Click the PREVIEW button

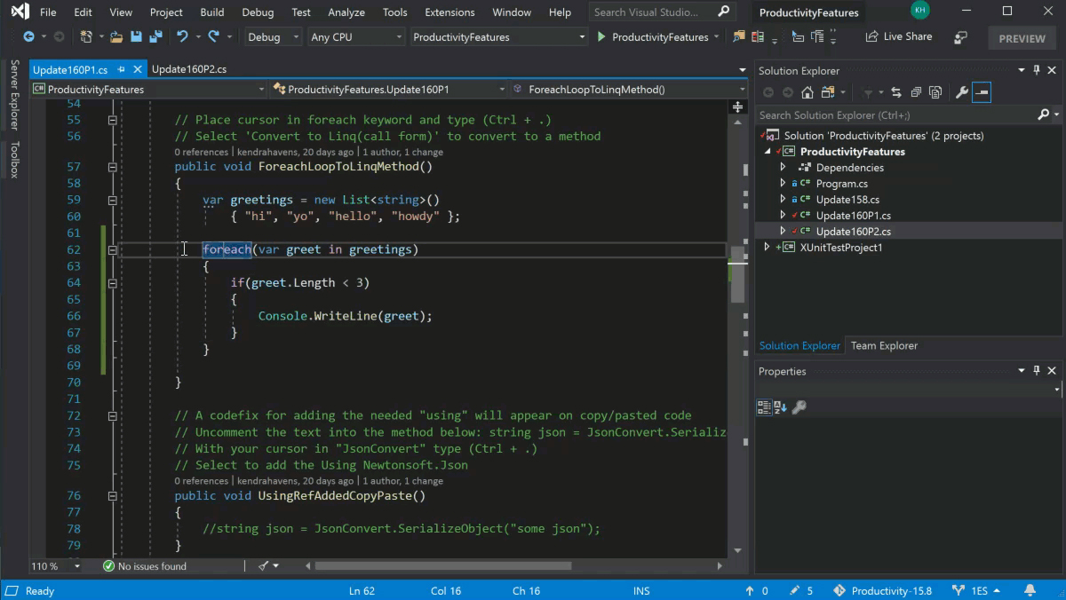tap(1021, 38)
